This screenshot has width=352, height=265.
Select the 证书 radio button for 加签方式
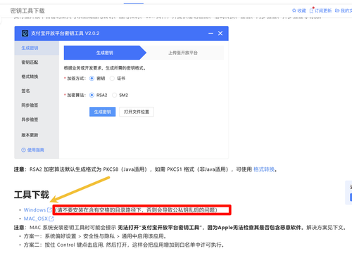[x=112, y=78]
